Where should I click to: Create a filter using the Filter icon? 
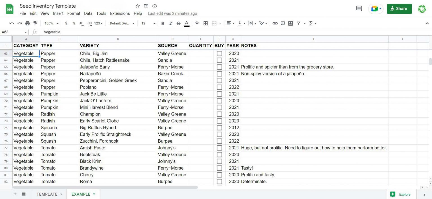click(x=298, y=23)
